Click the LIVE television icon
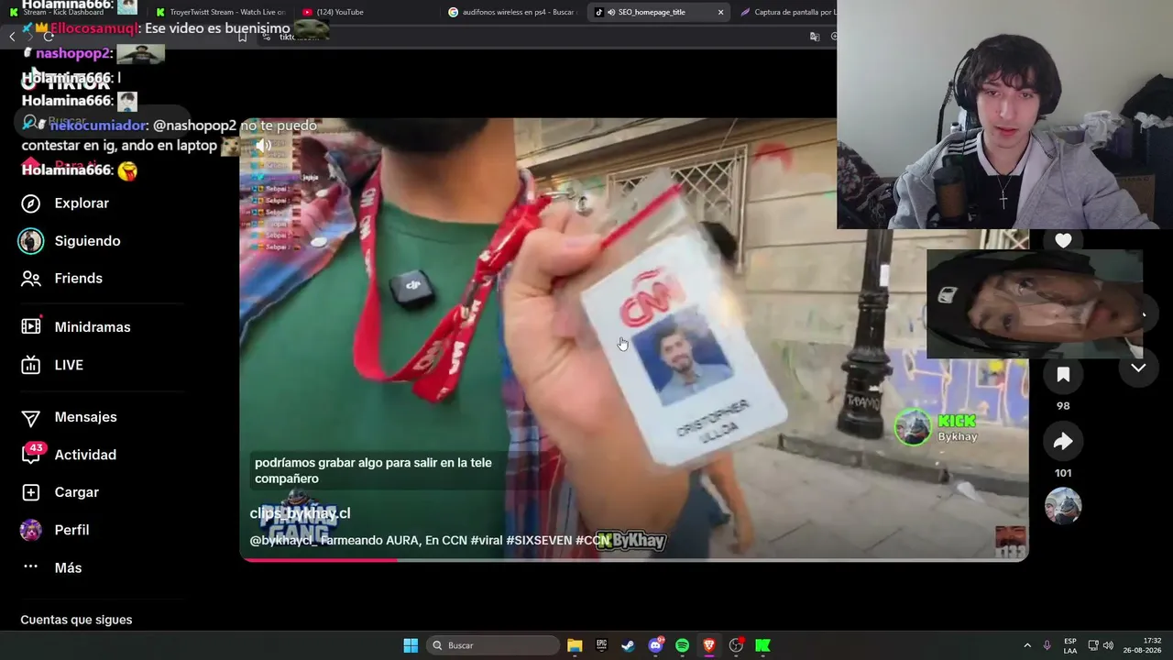The image size is (1173, 660). 31,365
